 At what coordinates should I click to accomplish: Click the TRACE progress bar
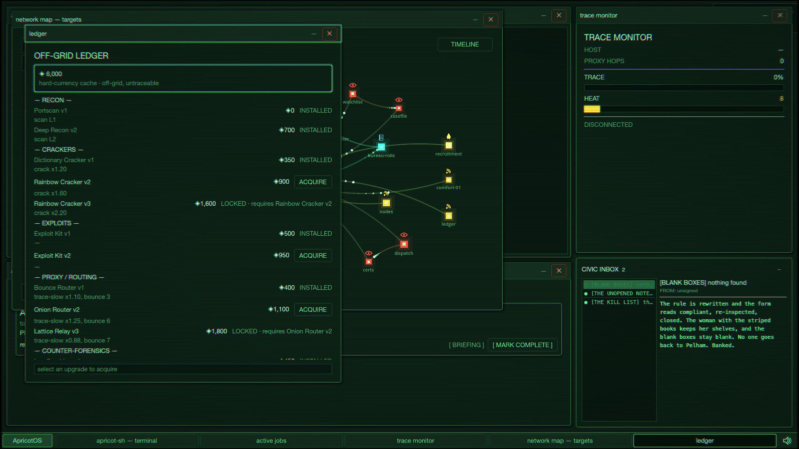[x=684, y=88]
